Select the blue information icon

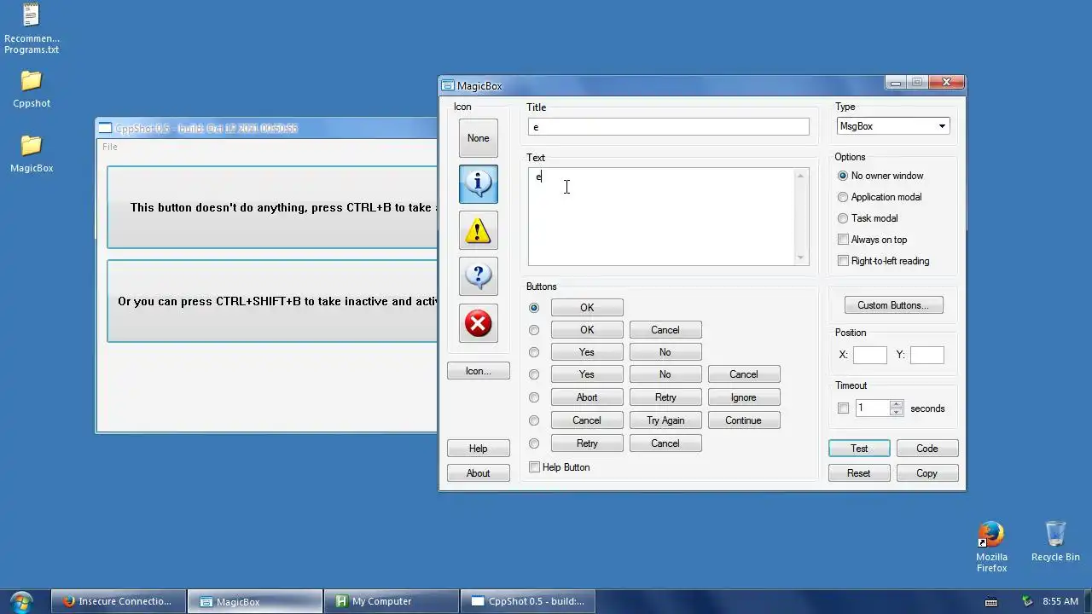point(478,184)
